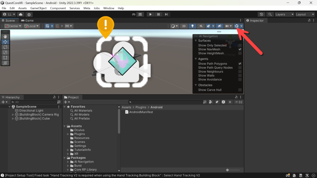Open Undo History icon
317x178 pixels.
tap(261, 14)
